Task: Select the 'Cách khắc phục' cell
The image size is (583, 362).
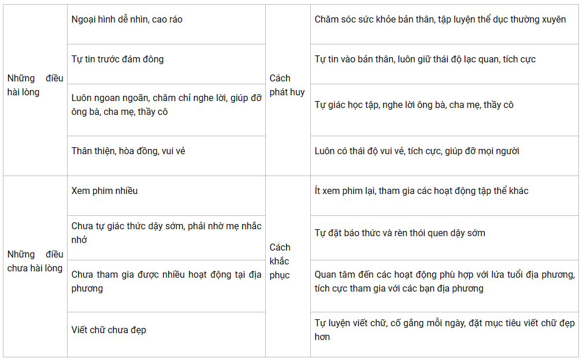Action: click(288, 267)
